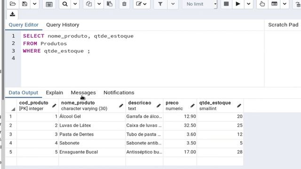Download results with the download icon
This screenshot has height=169, width=301.
(x=13, y=14)
